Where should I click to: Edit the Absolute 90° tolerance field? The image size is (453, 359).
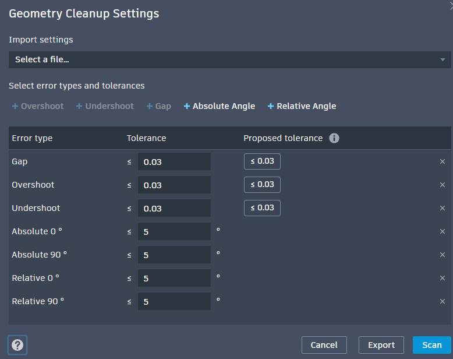point(174,255)
